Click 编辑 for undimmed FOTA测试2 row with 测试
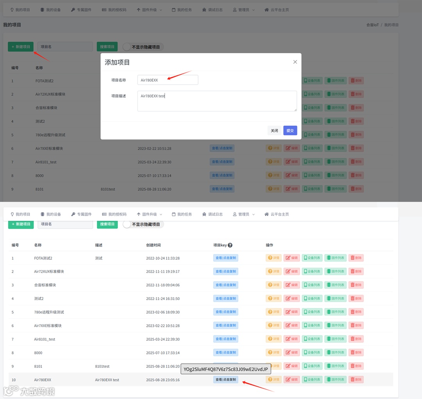The image size is (422, 399). [292, 258]
